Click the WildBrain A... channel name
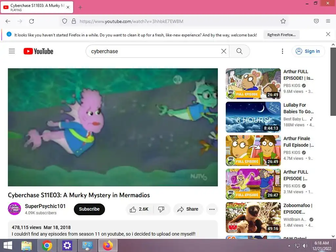336x252 pixels. click(x=295, y=219)
